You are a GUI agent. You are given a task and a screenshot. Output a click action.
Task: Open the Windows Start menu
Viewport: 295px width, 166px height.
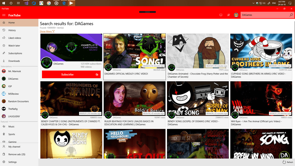(x=4, y=3)
